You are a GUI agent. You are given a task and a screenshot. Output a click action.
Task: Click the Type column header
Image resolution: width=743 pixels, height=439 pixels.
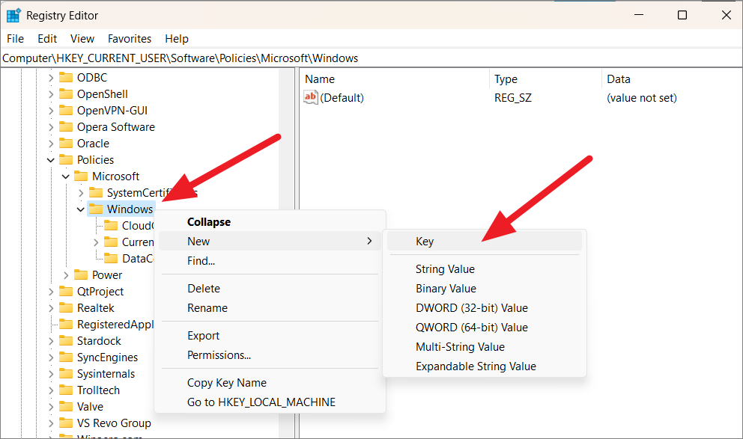tap(506, 79)
